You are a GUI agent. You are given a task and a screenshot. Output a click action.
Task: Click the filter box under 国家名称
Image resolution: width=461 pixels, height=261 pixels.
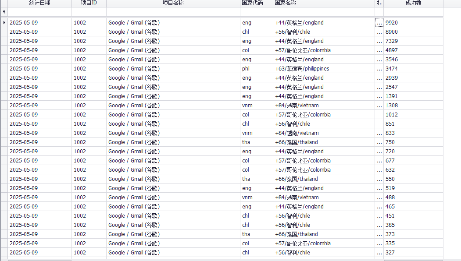(x=324, y=12)
